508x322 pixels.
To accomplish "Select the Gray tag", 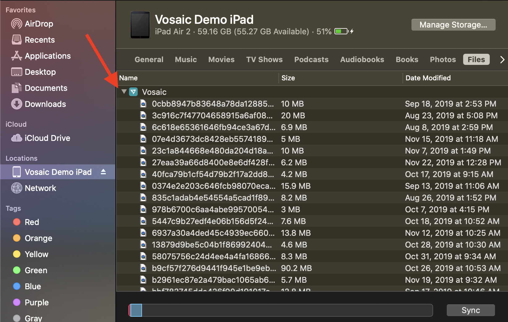I will 28,318.
